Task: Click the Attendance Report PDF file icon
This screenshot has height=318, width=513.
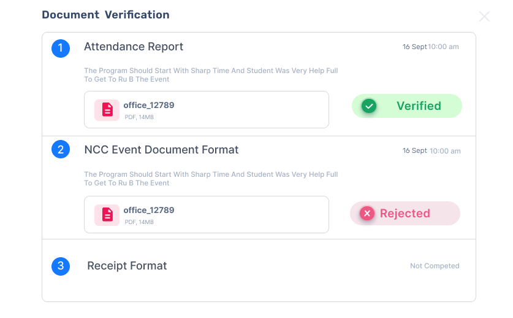Action: click(x=107, y=110)
